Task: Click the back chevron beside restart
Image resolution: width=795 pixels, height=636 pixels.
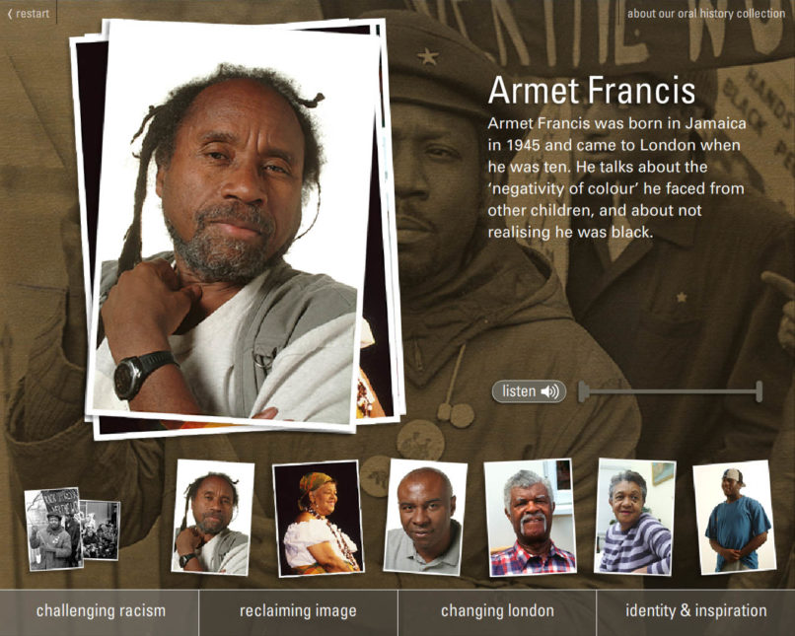Action: coord(10,14)
